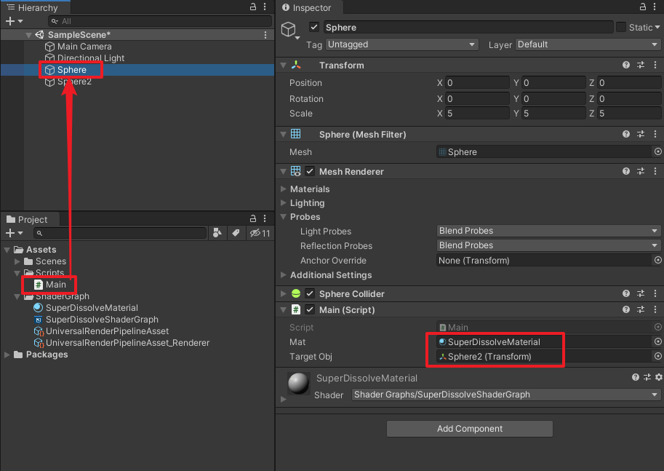Image resolution: width=664 pixels, height=471 pixels.
Task: Open the Layer dropdown
Action: coord(588,44)
